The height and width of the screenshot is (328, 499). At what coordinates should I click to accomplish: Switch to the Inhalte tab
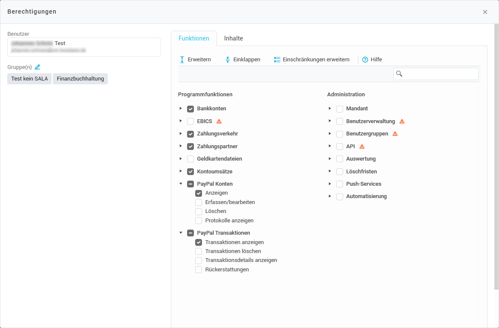[x=234, y=38]
